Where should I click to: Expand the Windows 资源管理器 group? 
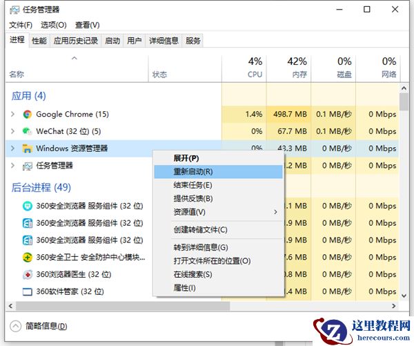[12, 148]
